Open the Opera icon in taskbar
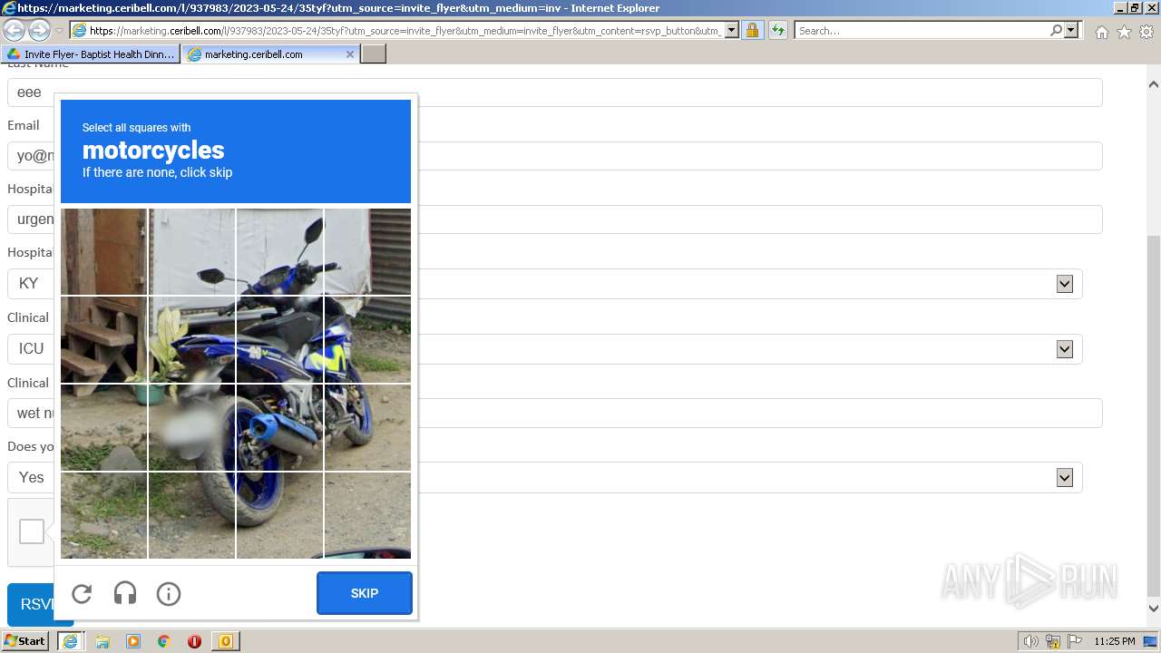Viewport: 1161px width, 653px height. [x=194, y=641]
